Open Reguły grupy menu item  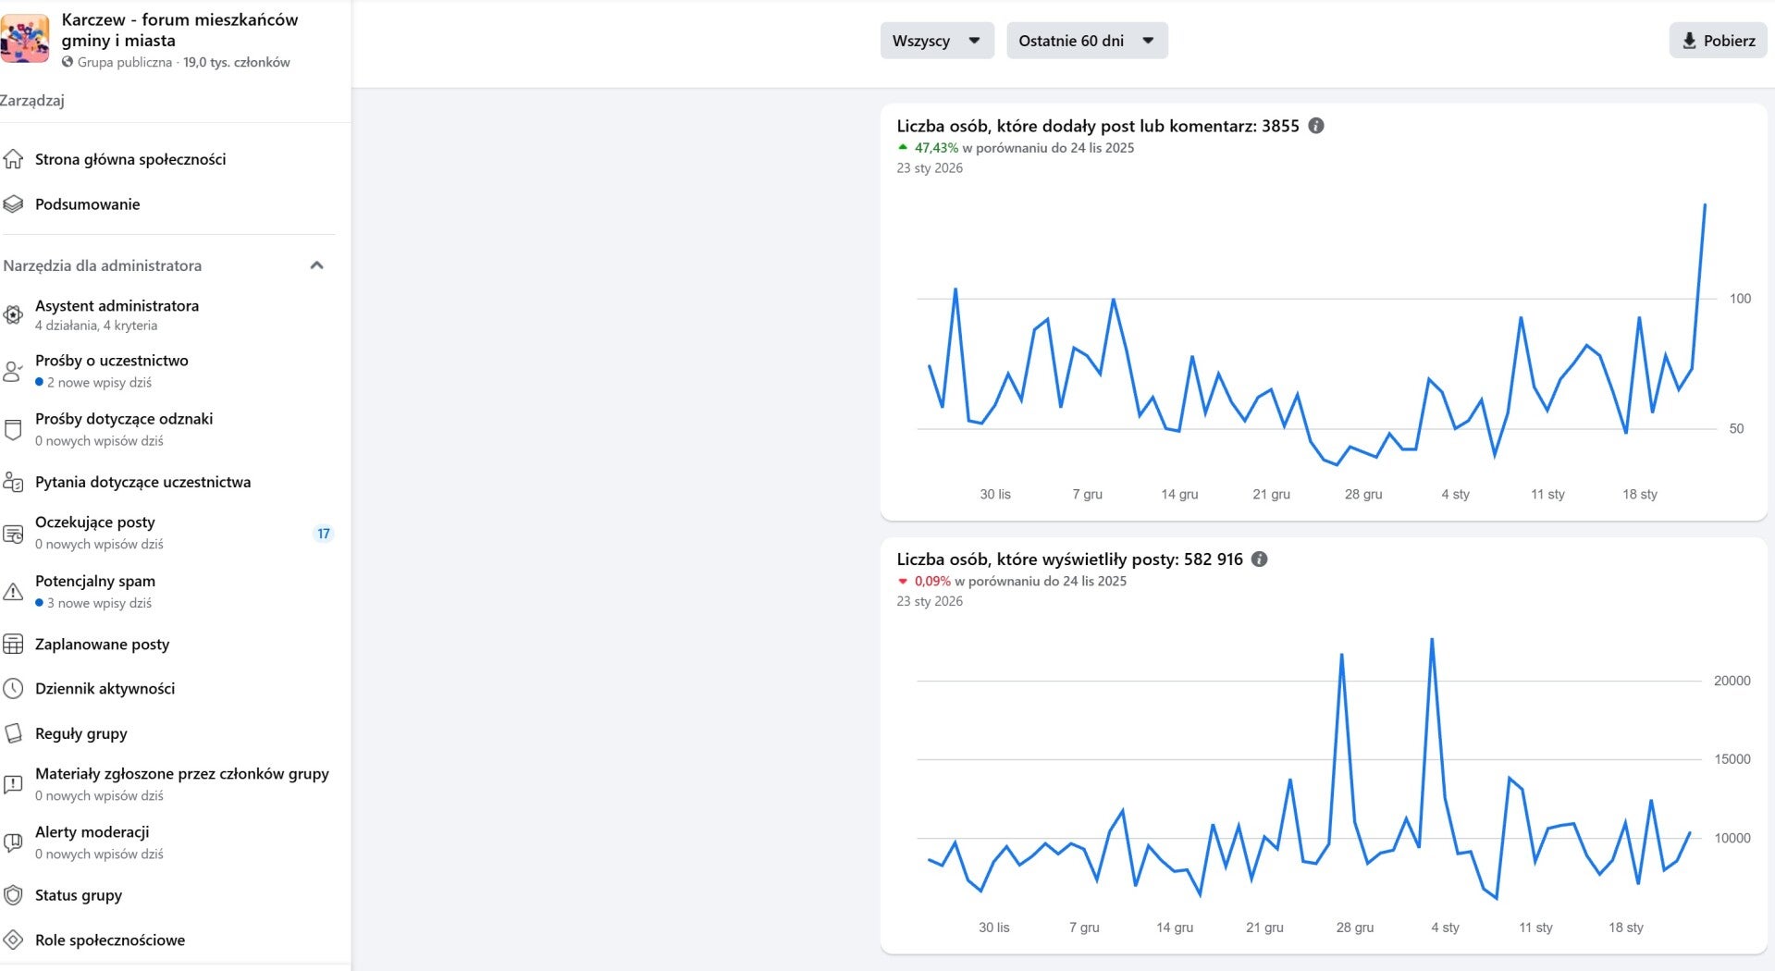point(81,733)
